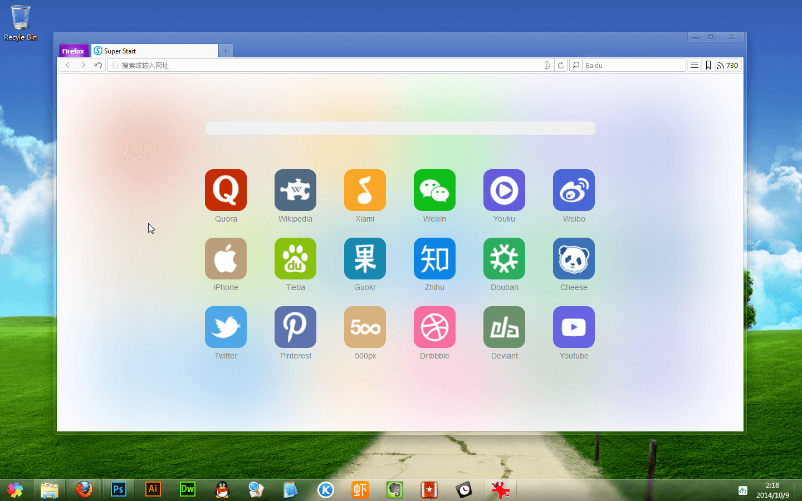Image resolution: width=802 pixels, height=501 pixels.
Task: Open the Weixin chat icon
Action: point(434,190)
